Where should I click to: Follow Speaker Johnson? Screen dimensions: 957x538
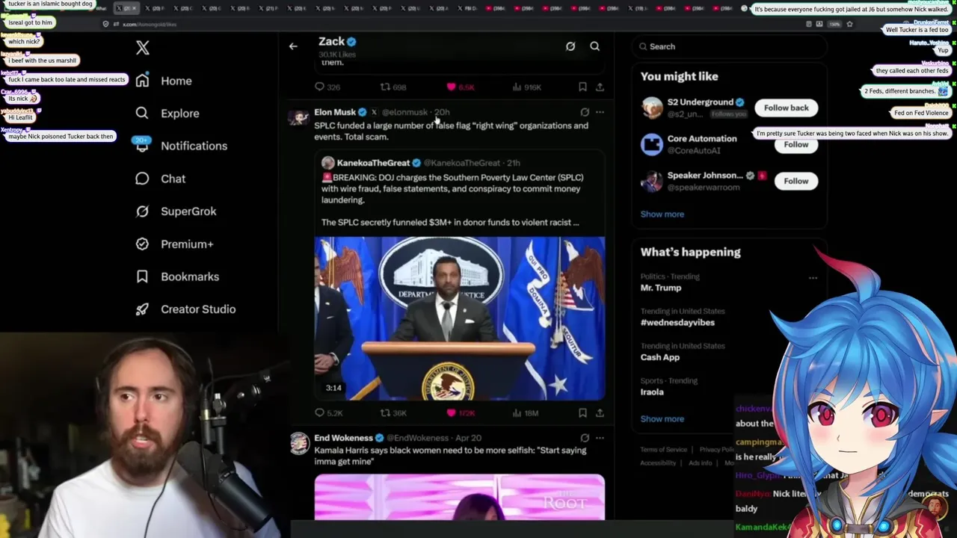[796, 181]
